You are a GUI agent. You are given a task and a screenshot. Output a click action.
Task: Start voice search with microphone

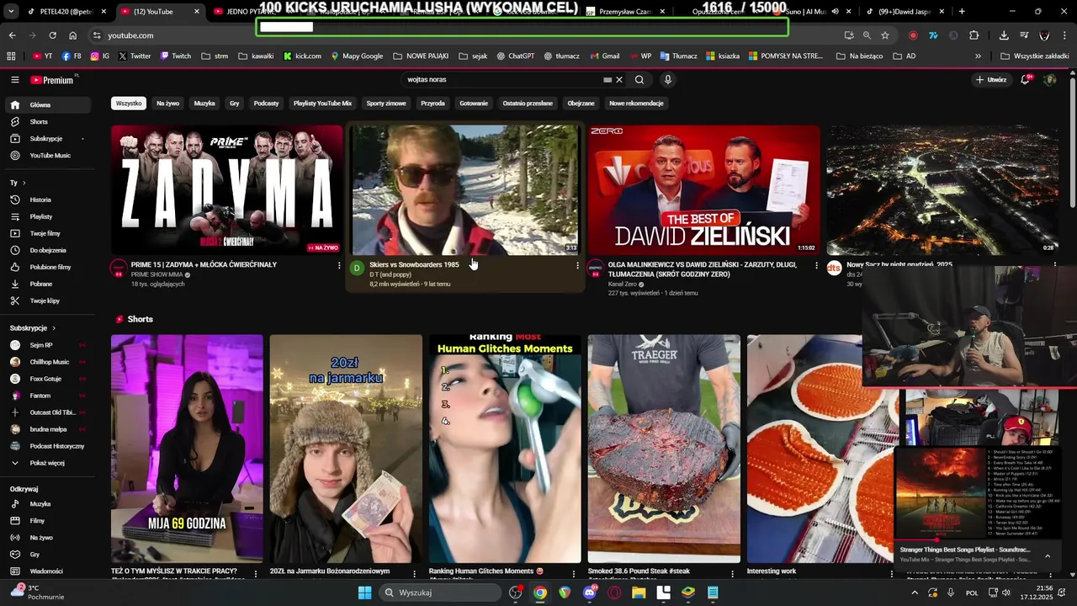point(668,80)
